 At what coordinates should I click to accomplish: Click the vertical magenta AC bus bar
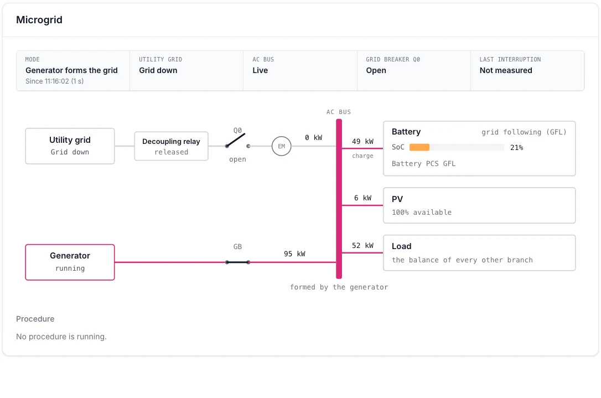point(339,199)
